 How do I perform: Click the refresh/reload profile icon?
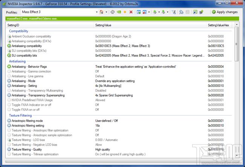[112, 12]
